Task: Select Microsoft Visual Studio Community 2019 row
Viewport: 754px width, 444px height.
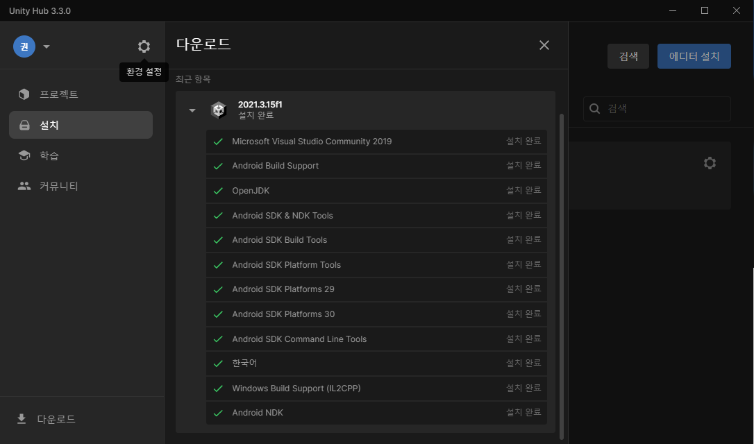Action: coord(376,142)
